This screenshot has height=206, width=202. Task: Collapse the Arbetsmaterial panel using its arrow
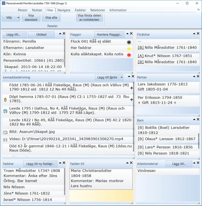(194, 163)
